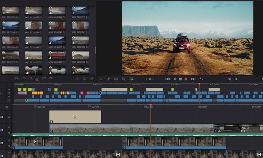Click the timeline audio mute speaker icon
This screenshot has width=263, height=158.
pos(6,107)
